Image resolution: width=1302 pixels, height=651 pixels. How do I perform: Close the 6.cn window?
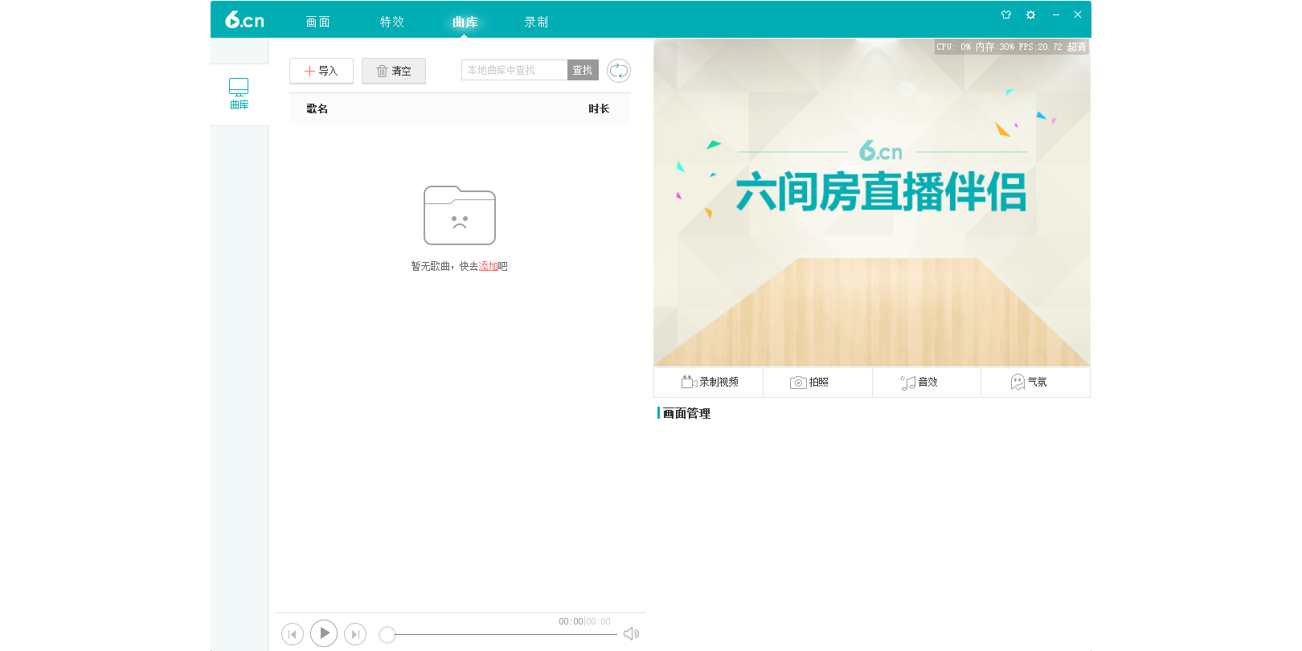point(1078,14)
